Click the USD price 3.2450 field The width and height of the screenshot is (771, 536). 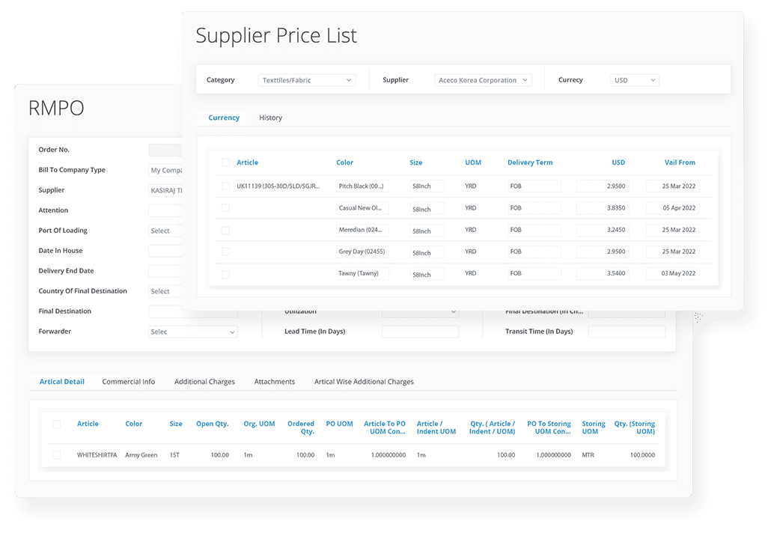[x=603, y=230]
